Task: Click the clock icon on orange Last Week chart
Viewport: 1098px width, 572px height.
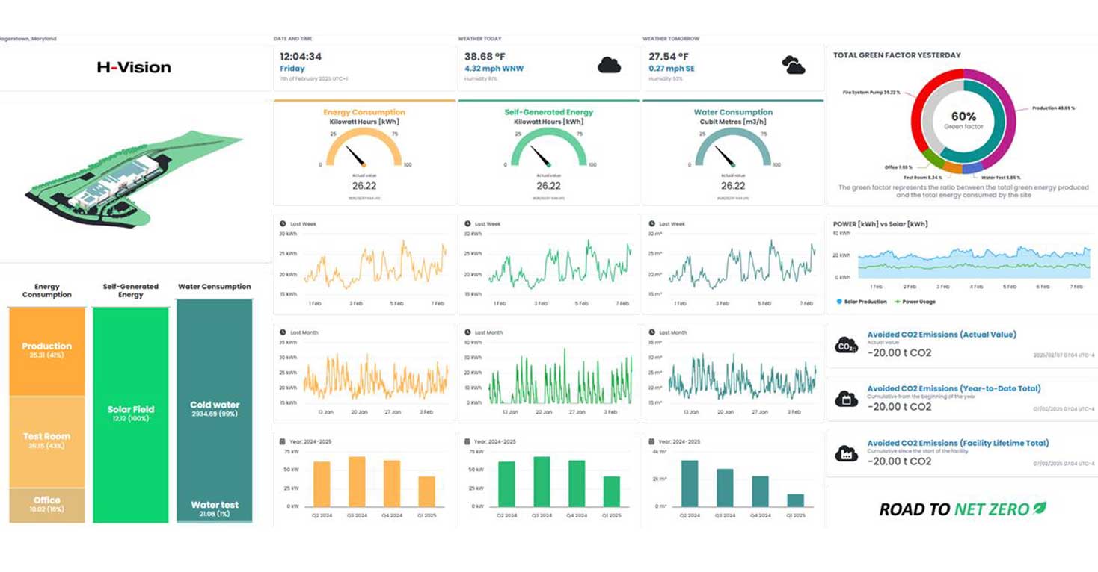Action: [283, 224]
